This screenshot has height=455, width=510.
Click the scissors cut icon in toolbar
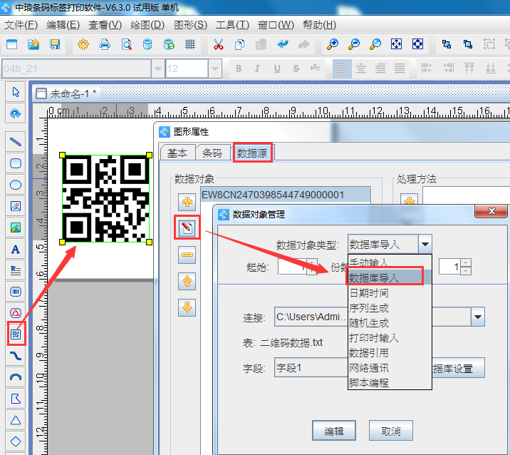[x=219, y=44]
